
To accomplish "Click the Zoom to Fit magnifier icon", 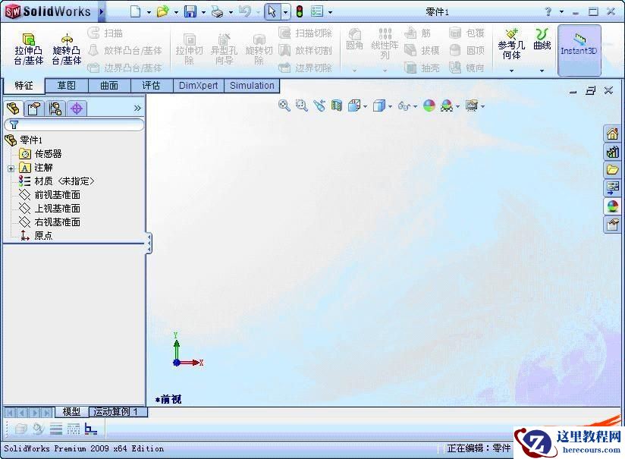I will 284,105.
